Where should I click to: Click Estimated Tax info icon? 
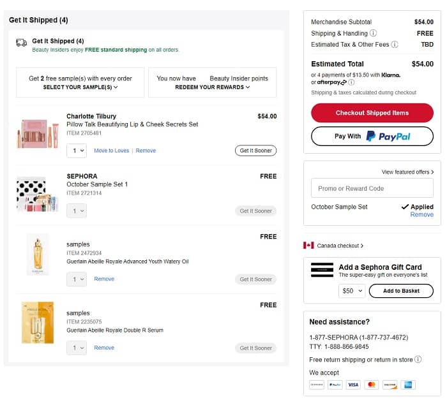(395, 45)
